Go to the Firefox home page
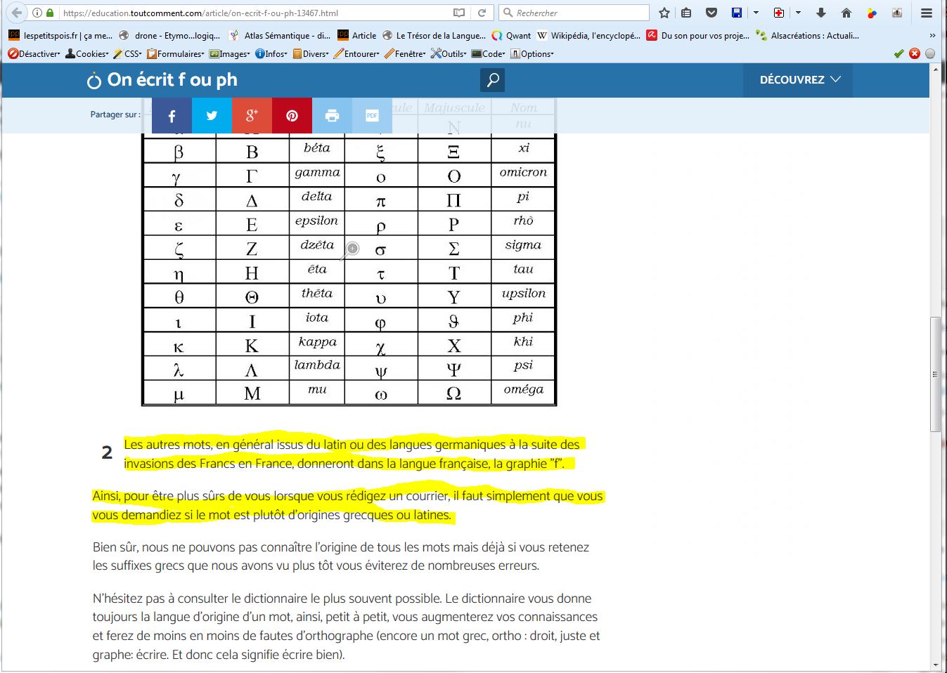 [x=846, y=13]
